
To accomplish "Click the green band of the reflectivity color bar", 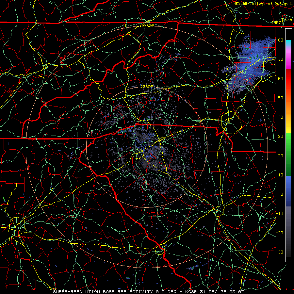I will (288, 154).
